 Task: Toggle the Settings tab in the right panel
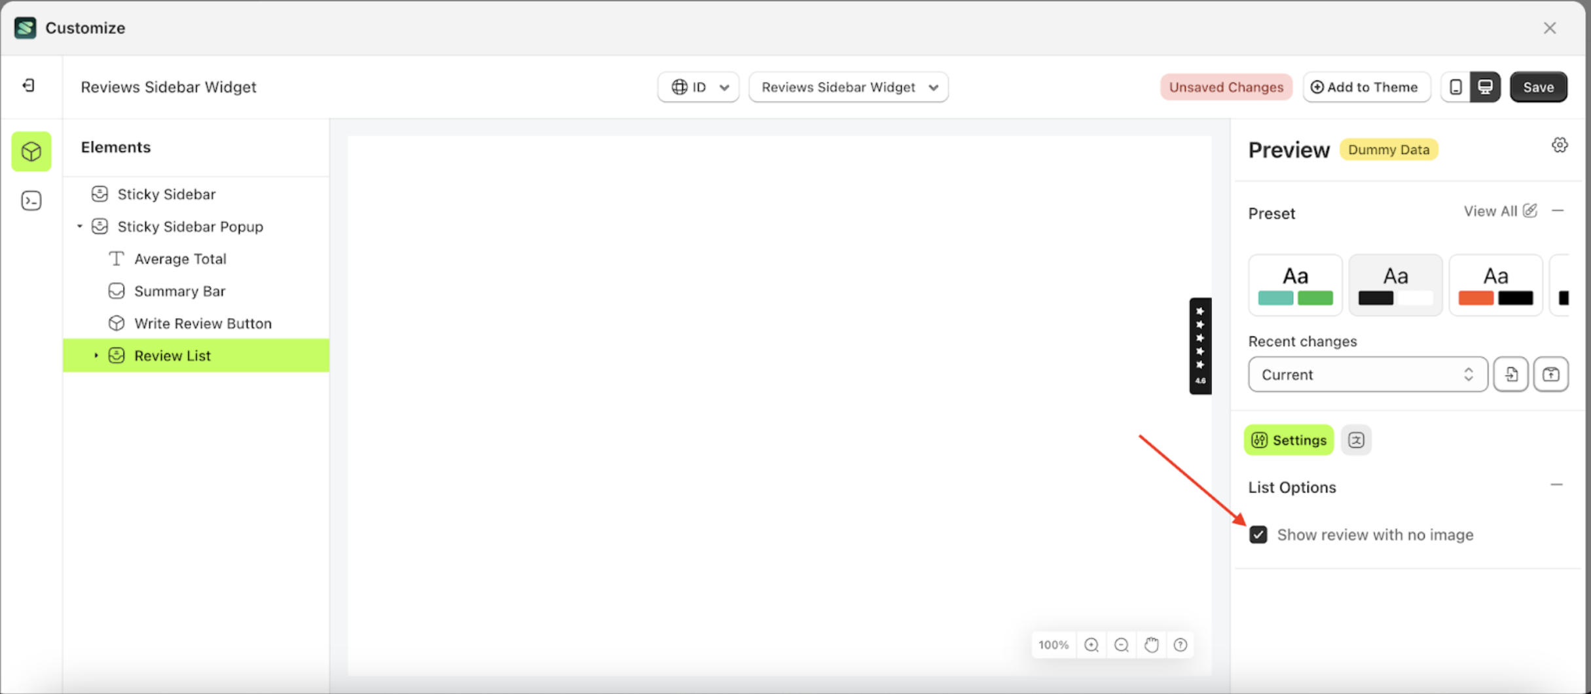click(1288, 440)
